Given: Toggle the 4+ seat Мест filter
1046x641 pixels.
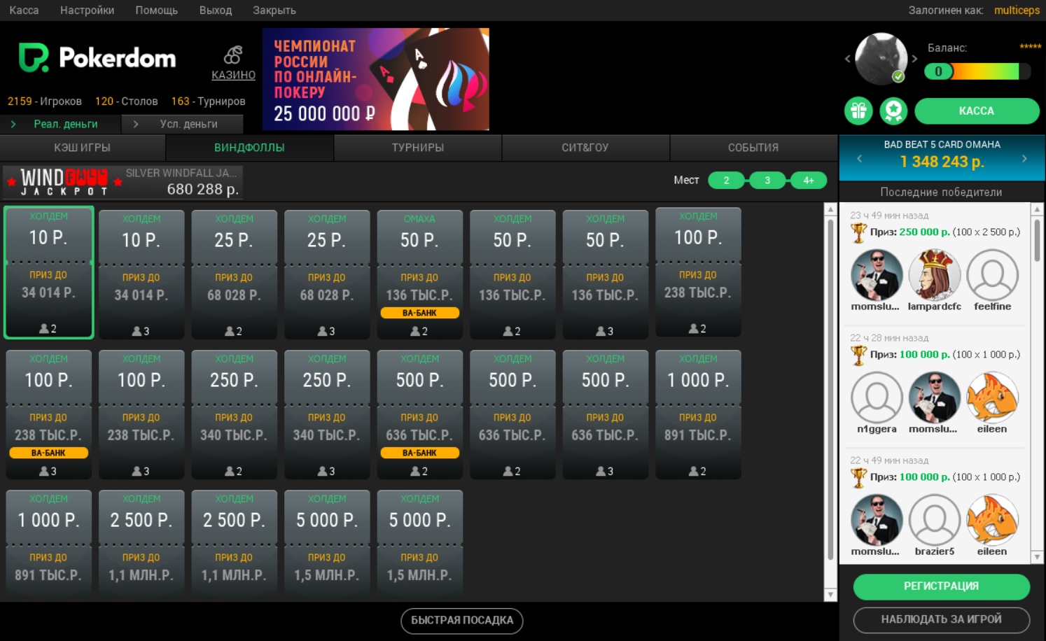Looking at the screenshot, I should pos(809,181).
